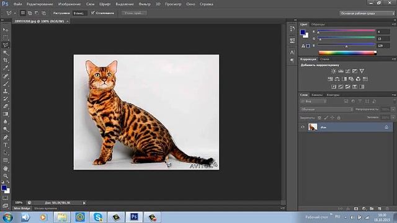Screen dimensions: 397x223
Task: Switch to the Каналы tab
Action: point(317,95)
